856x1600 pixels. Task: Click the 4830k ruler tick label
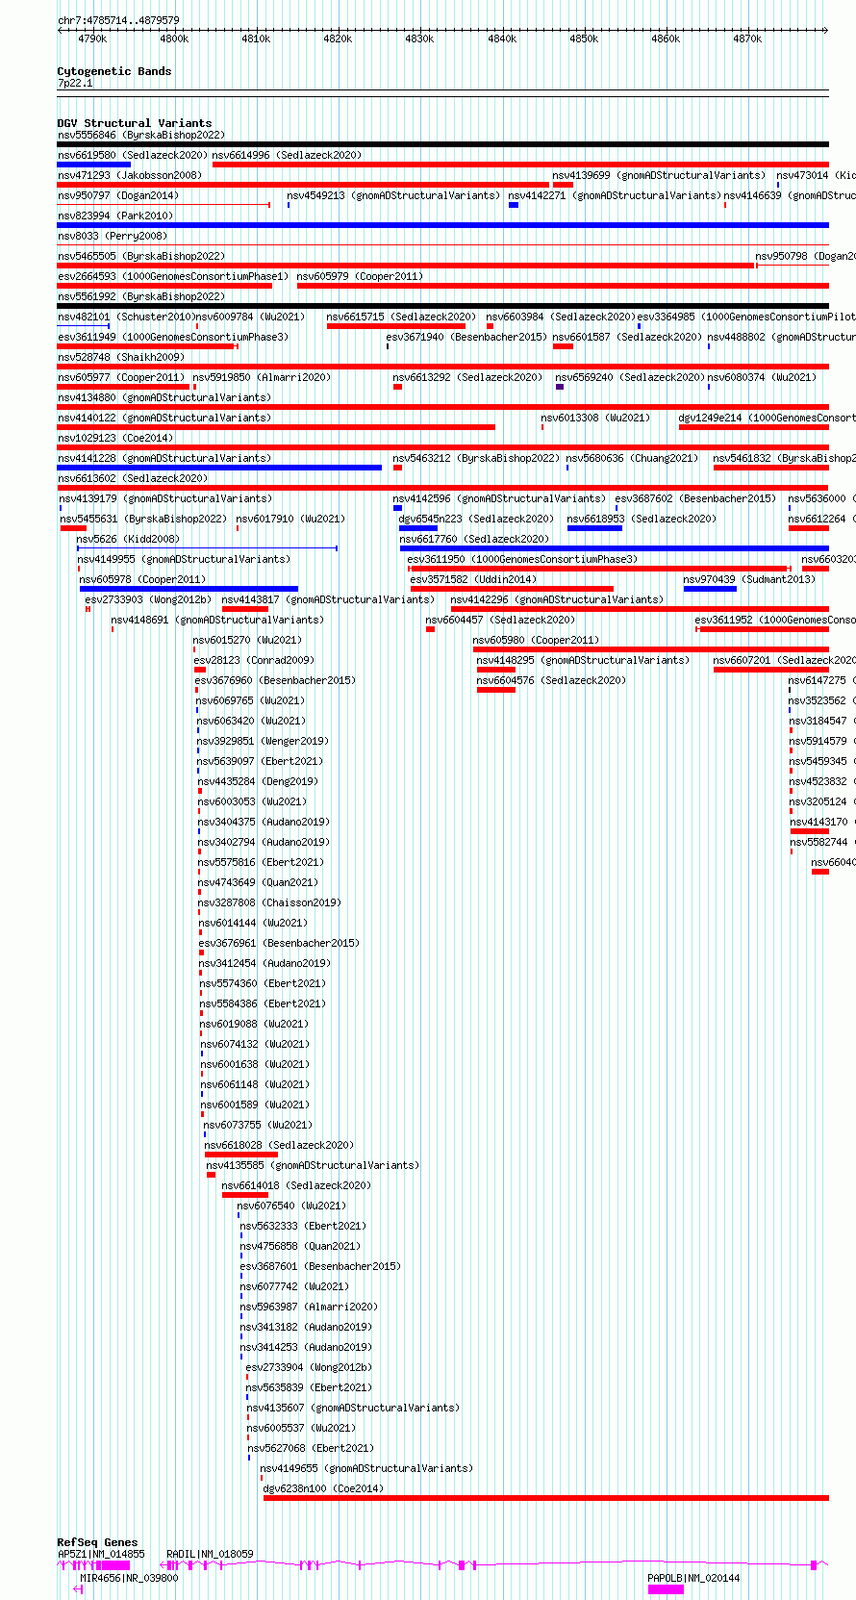coord(419,38)
